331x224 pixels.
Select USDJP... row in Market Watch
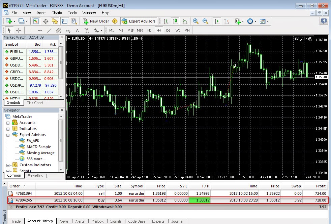click(x=31, y=85)
